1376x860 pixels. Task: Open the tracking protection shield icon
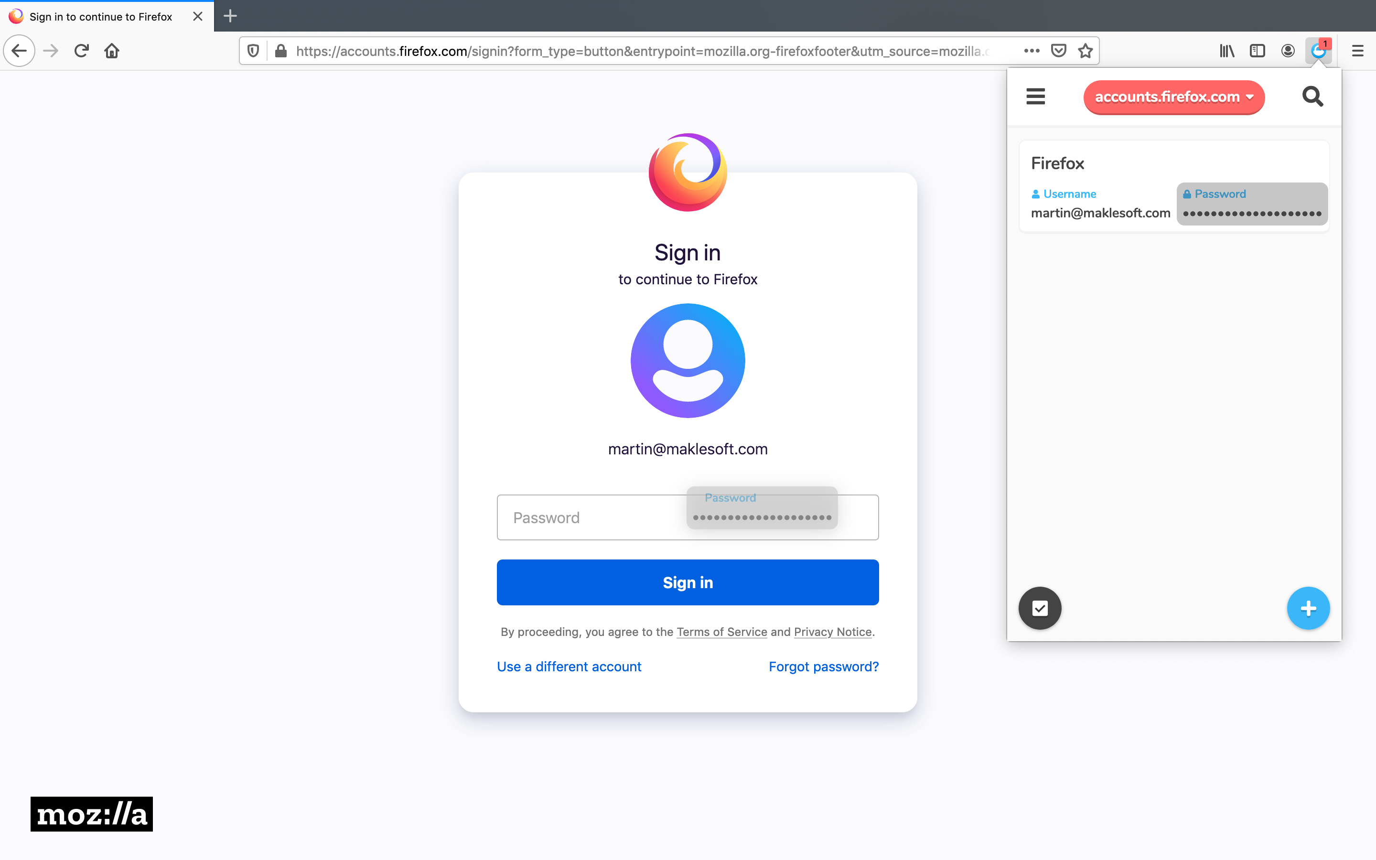(254, 51)
